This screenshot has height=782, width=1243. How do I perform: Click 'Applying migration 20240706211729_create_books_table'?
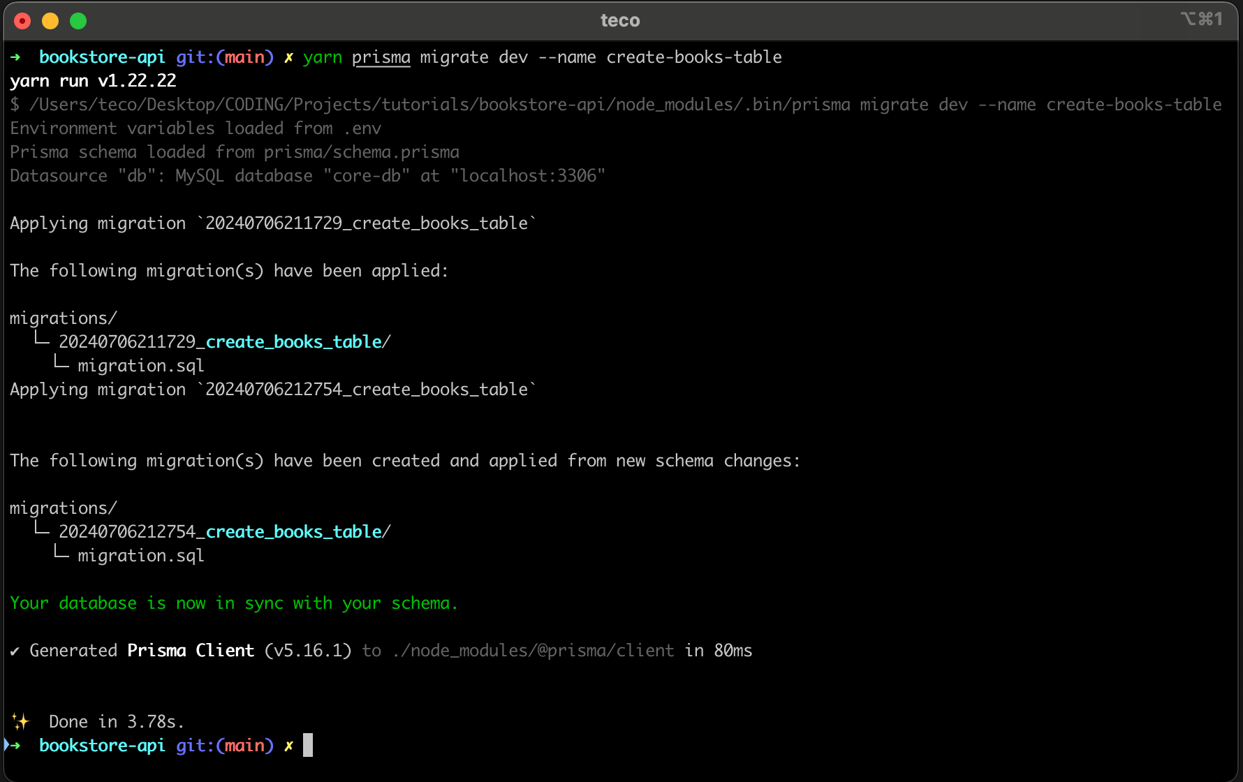coord(273,223)
